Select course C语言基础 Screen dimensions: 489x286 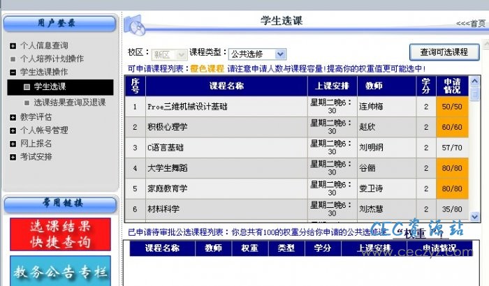pos(166,148)
